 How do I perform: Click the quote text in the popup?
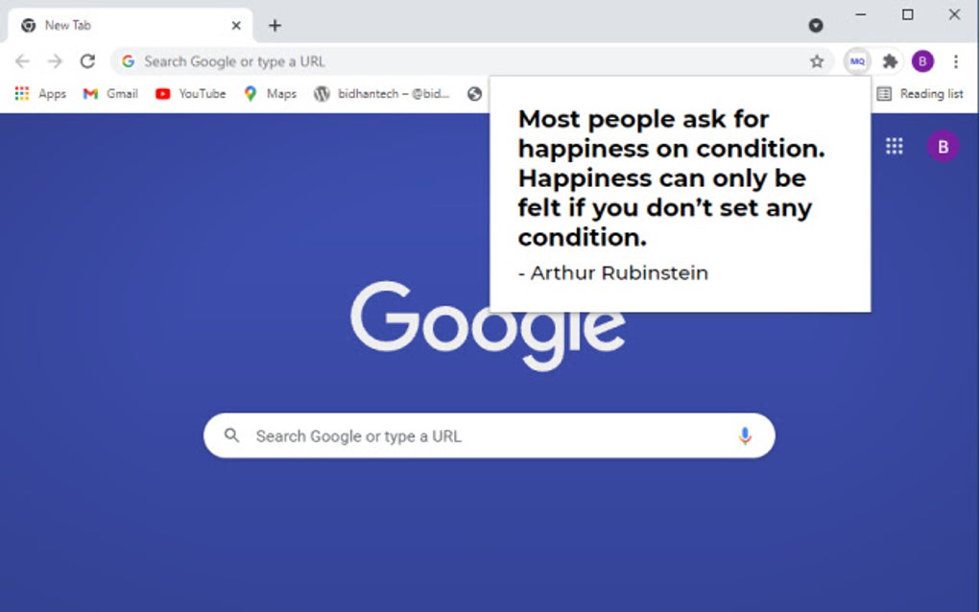[x=671, y=177]
